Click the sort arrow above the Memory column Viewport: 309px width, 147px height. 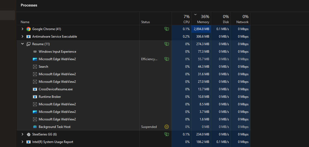pos(195,15)
